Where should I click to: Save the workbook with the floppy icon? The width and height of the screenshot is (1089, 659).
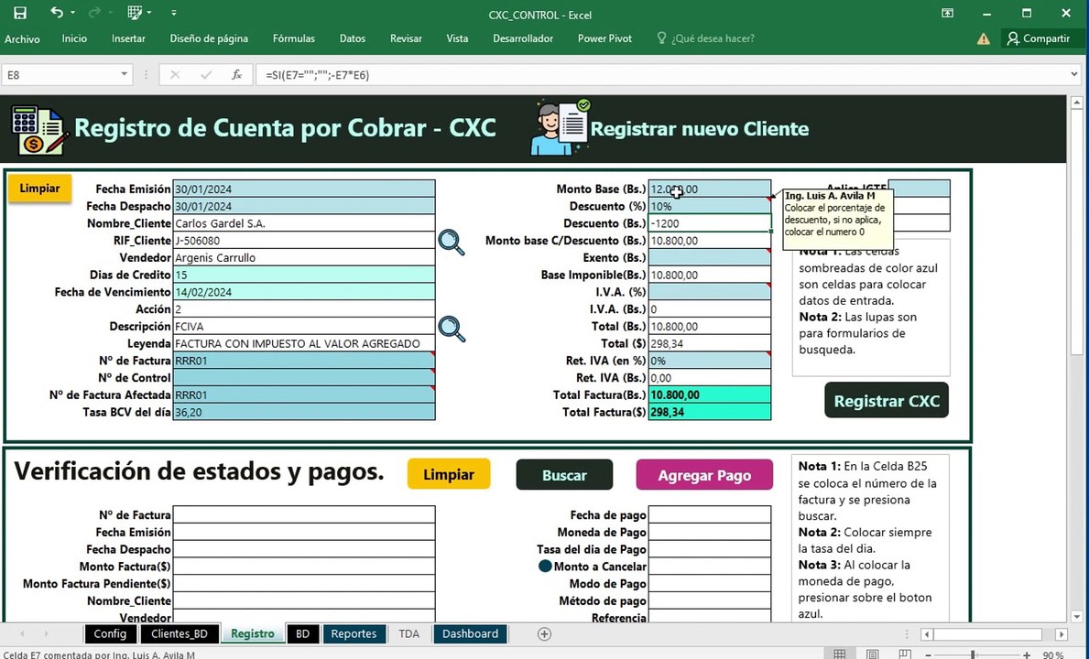(x=20, y=13)
